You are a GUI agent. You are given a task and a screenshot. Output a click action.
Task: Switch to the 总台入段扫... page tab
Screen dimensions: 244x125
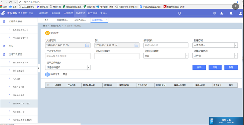[80, 20]
